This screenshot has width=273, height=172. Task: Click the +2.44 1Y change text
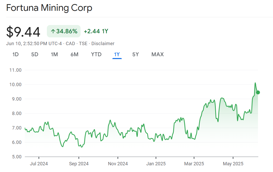click(x=96, y=31)
